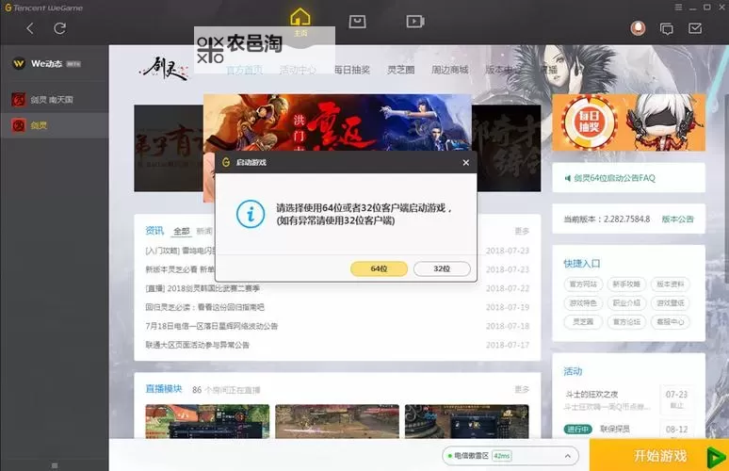Expand the 电信傲雪区 server selector
This screenshot has width=729, height=471.
click(x=510, y=456)
